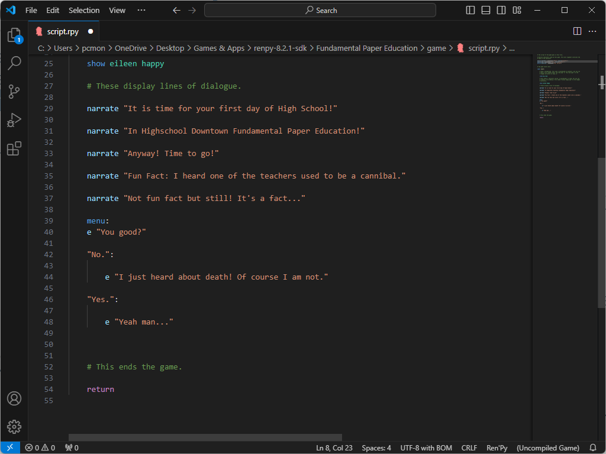Click the command center Search box
606x454 pixels.
(320, 10)
